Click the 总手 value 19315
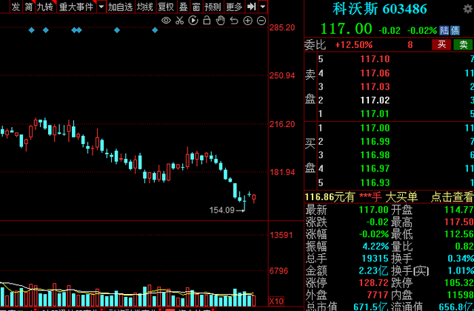This screenshot has width=474, height=311. pyautogui.click(x=375, y=259)
